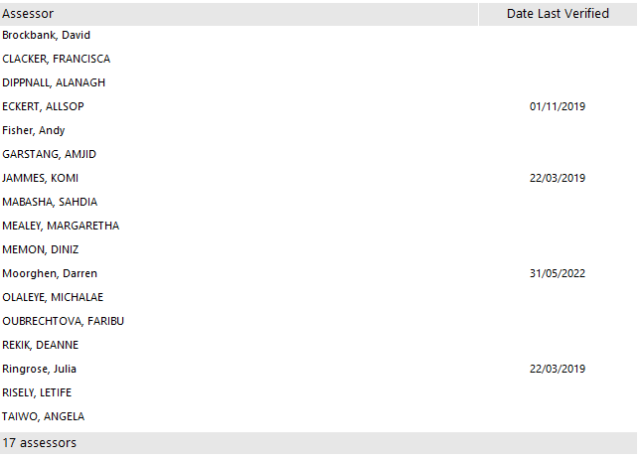Select the JAMMES, KOMI row
Viewport: 642px width, 462px height.
[x=41, y=179]
